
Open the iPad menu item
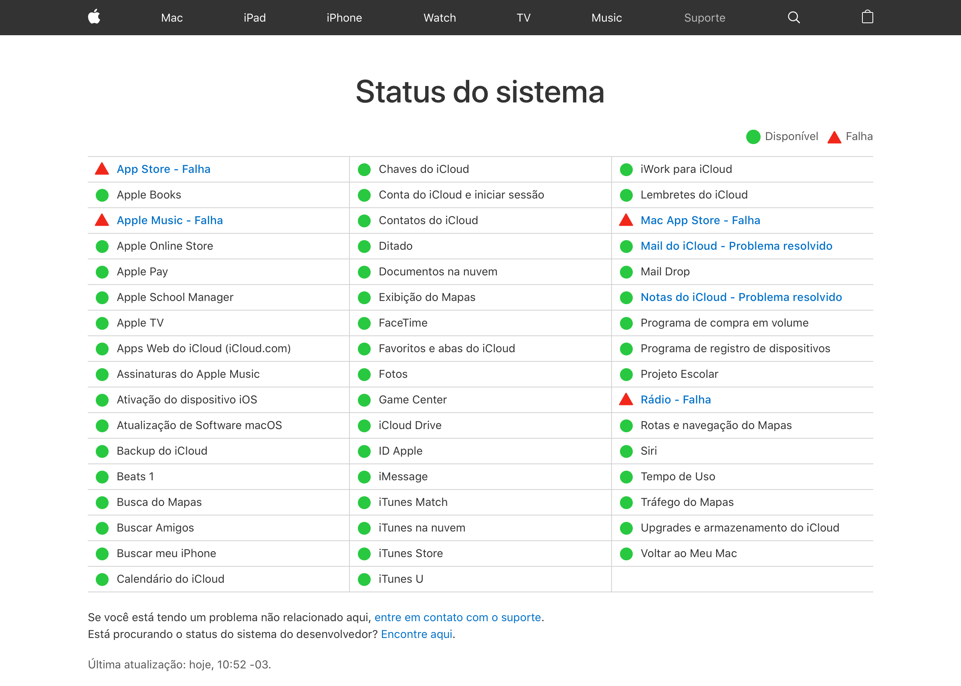tap(254, 18)
